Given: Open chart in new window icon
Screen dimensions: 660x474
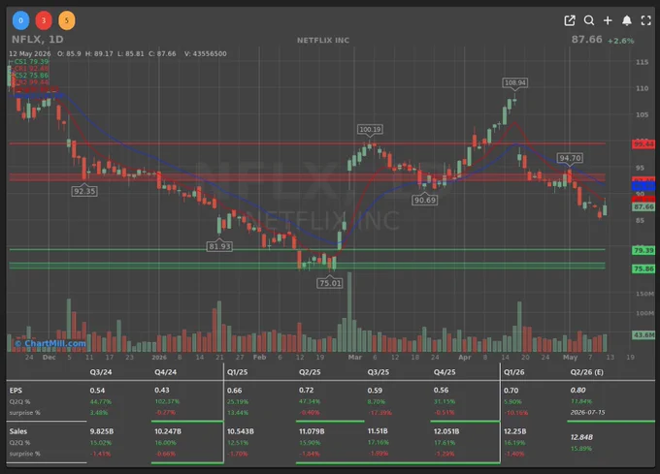Looking at the screenshot, I should [570, 20].
